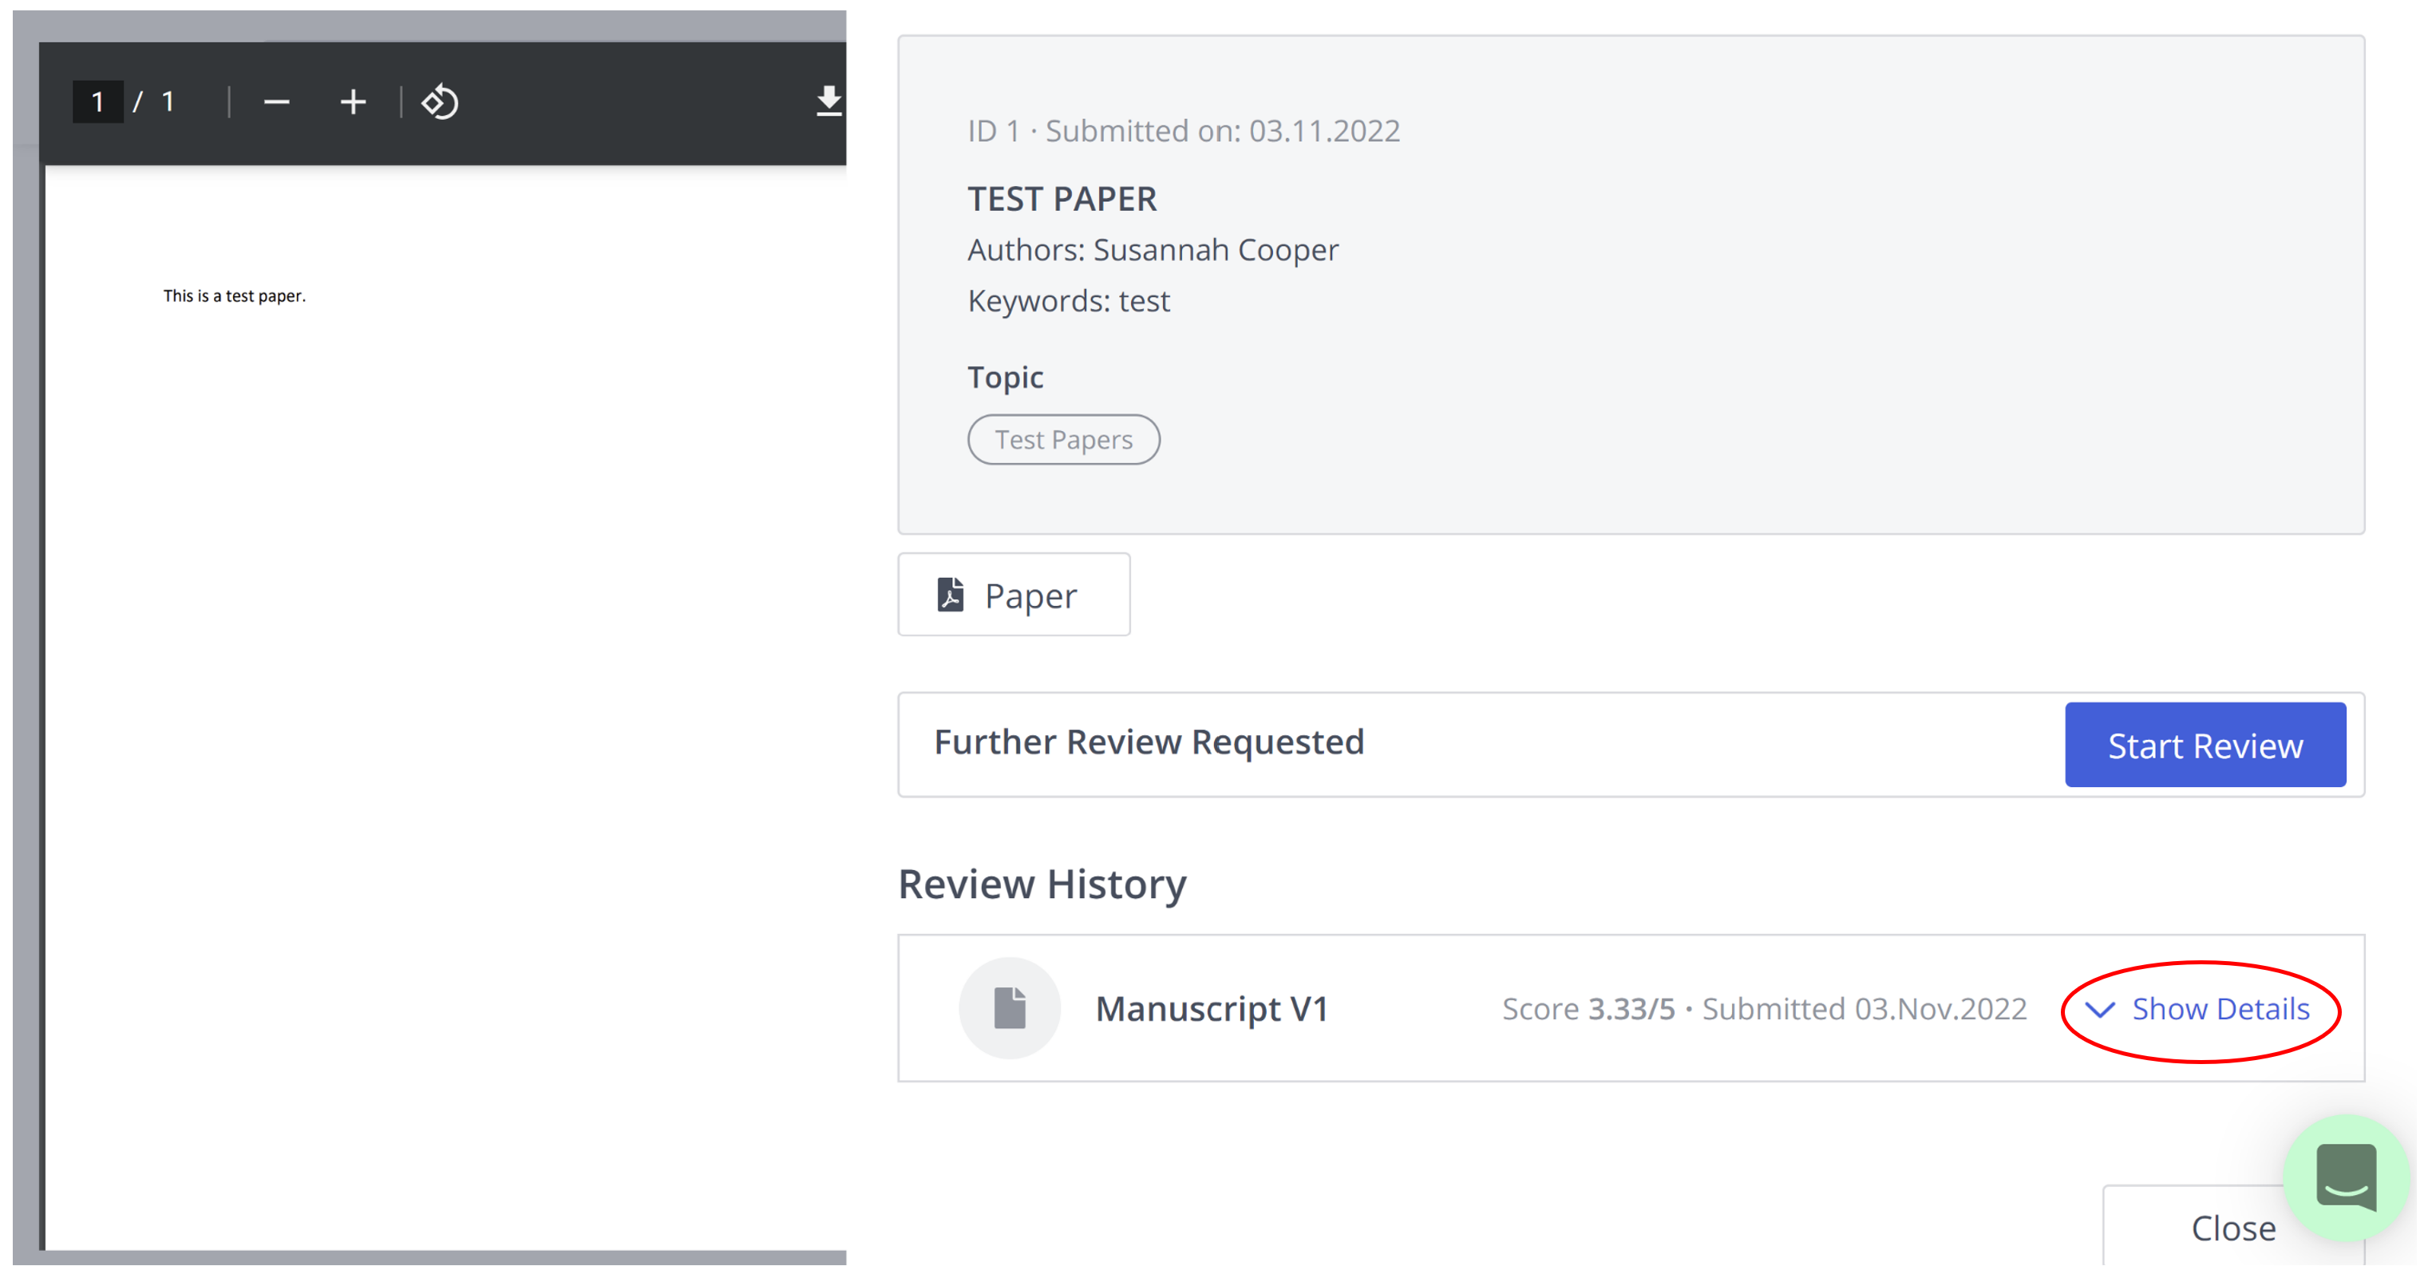Open the Paper PDF file button
The height and width of the screenshot is (1274, 2428).
[1013, 595]
